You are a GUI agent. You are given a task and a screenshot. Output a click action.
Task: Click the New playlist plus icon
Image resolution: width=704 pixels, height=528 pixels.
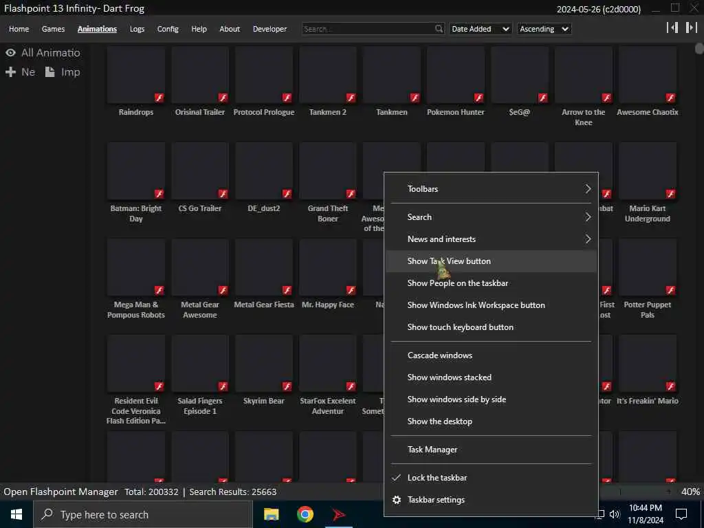click(x=11, y=71)
